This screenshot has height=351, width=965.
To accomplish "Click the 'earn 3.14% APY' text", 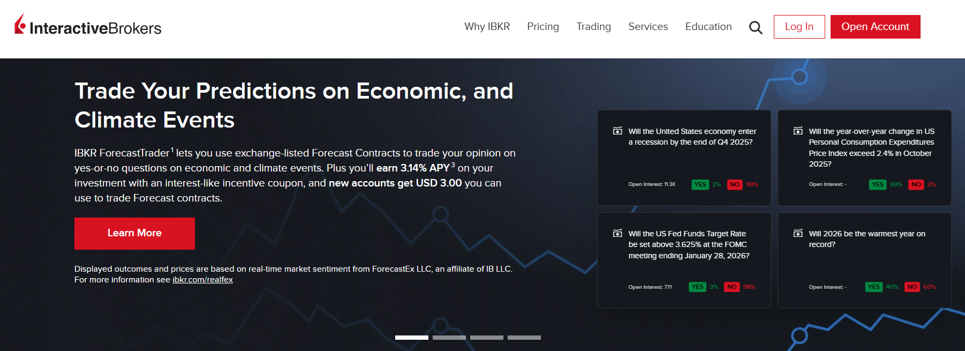I will click(x=413, y=168).
